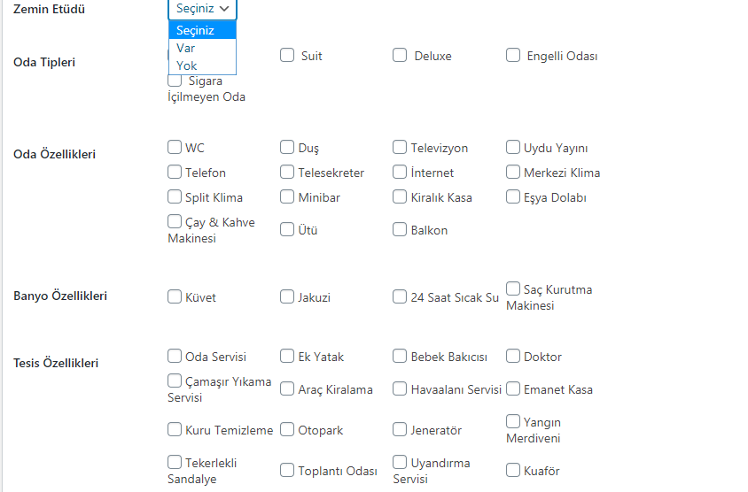Pick the highlighted Seçiniz option
This screenshot has height=492, width=748.
[x=202, y=30]
